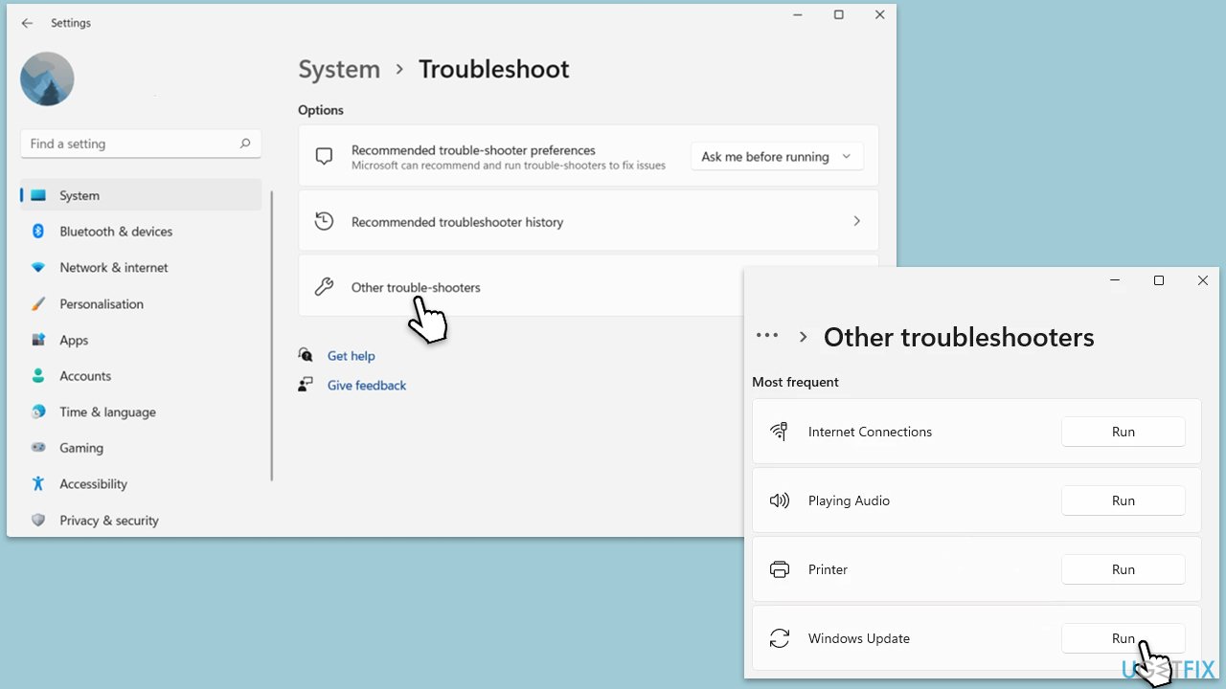This screenshot has height=689, width=1226.
Task: Expand Recommended troubleshooter history chevron
Action: click(856, 221)
